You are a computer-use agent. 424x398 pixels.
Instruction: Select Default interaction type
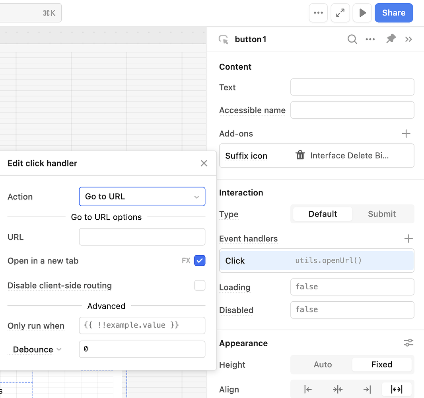coord(323,214)
